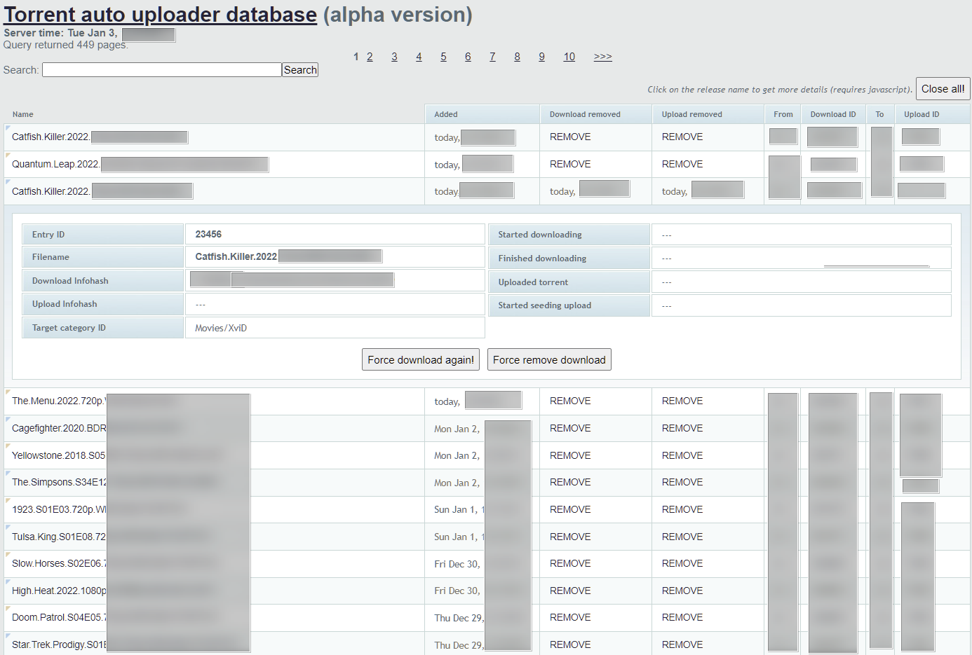Screen dimensions: 972x655
Task: Click Force remove download button
Action: click(548, 360)
